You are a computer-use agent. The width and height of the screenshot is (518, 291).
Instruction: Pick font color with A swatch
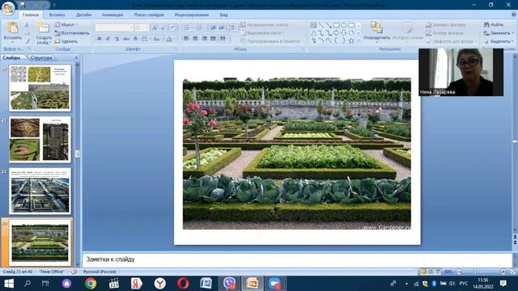point(169,39)
